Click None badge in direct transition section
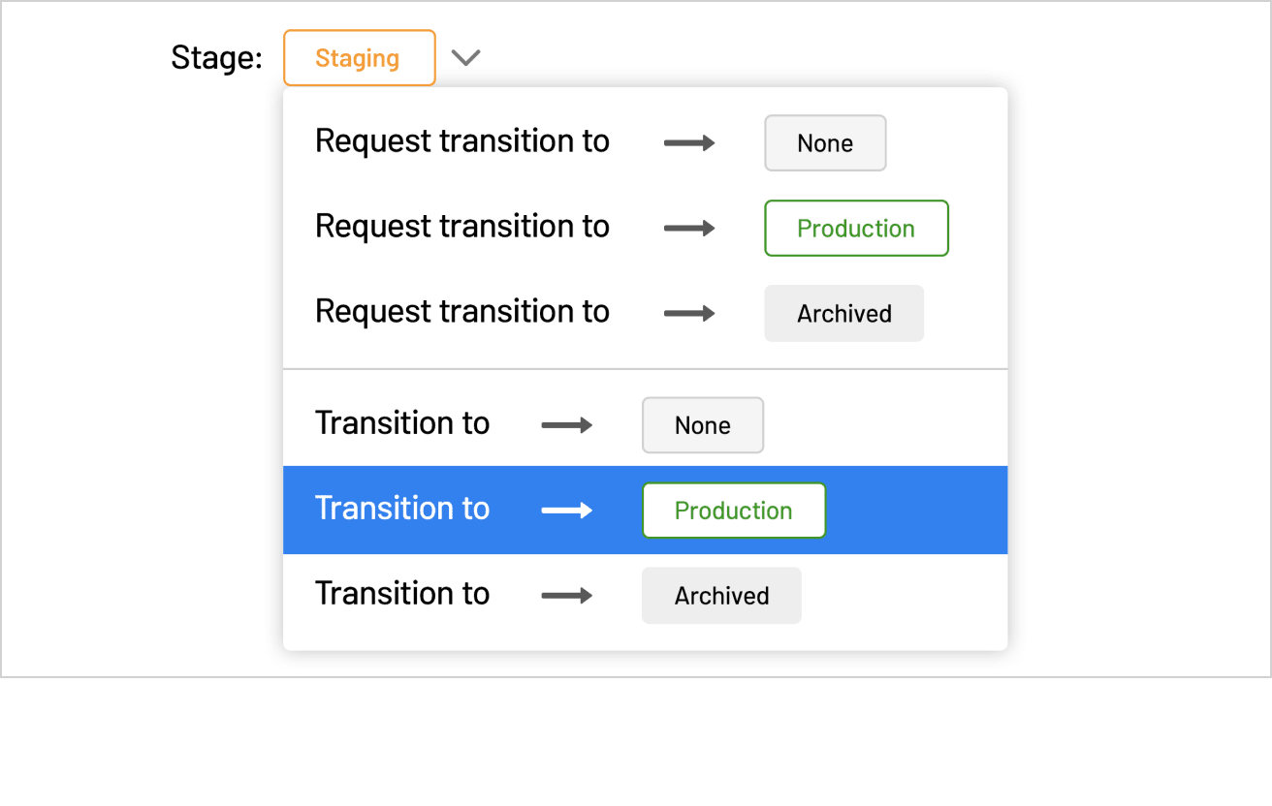This screenshot has height=806, width=1272. point(703,425)
